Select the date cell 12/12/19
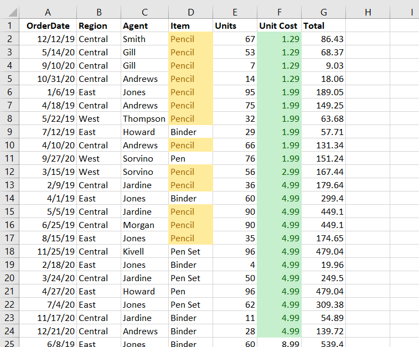This screenshot has height=347, width=419. (48, 39)
